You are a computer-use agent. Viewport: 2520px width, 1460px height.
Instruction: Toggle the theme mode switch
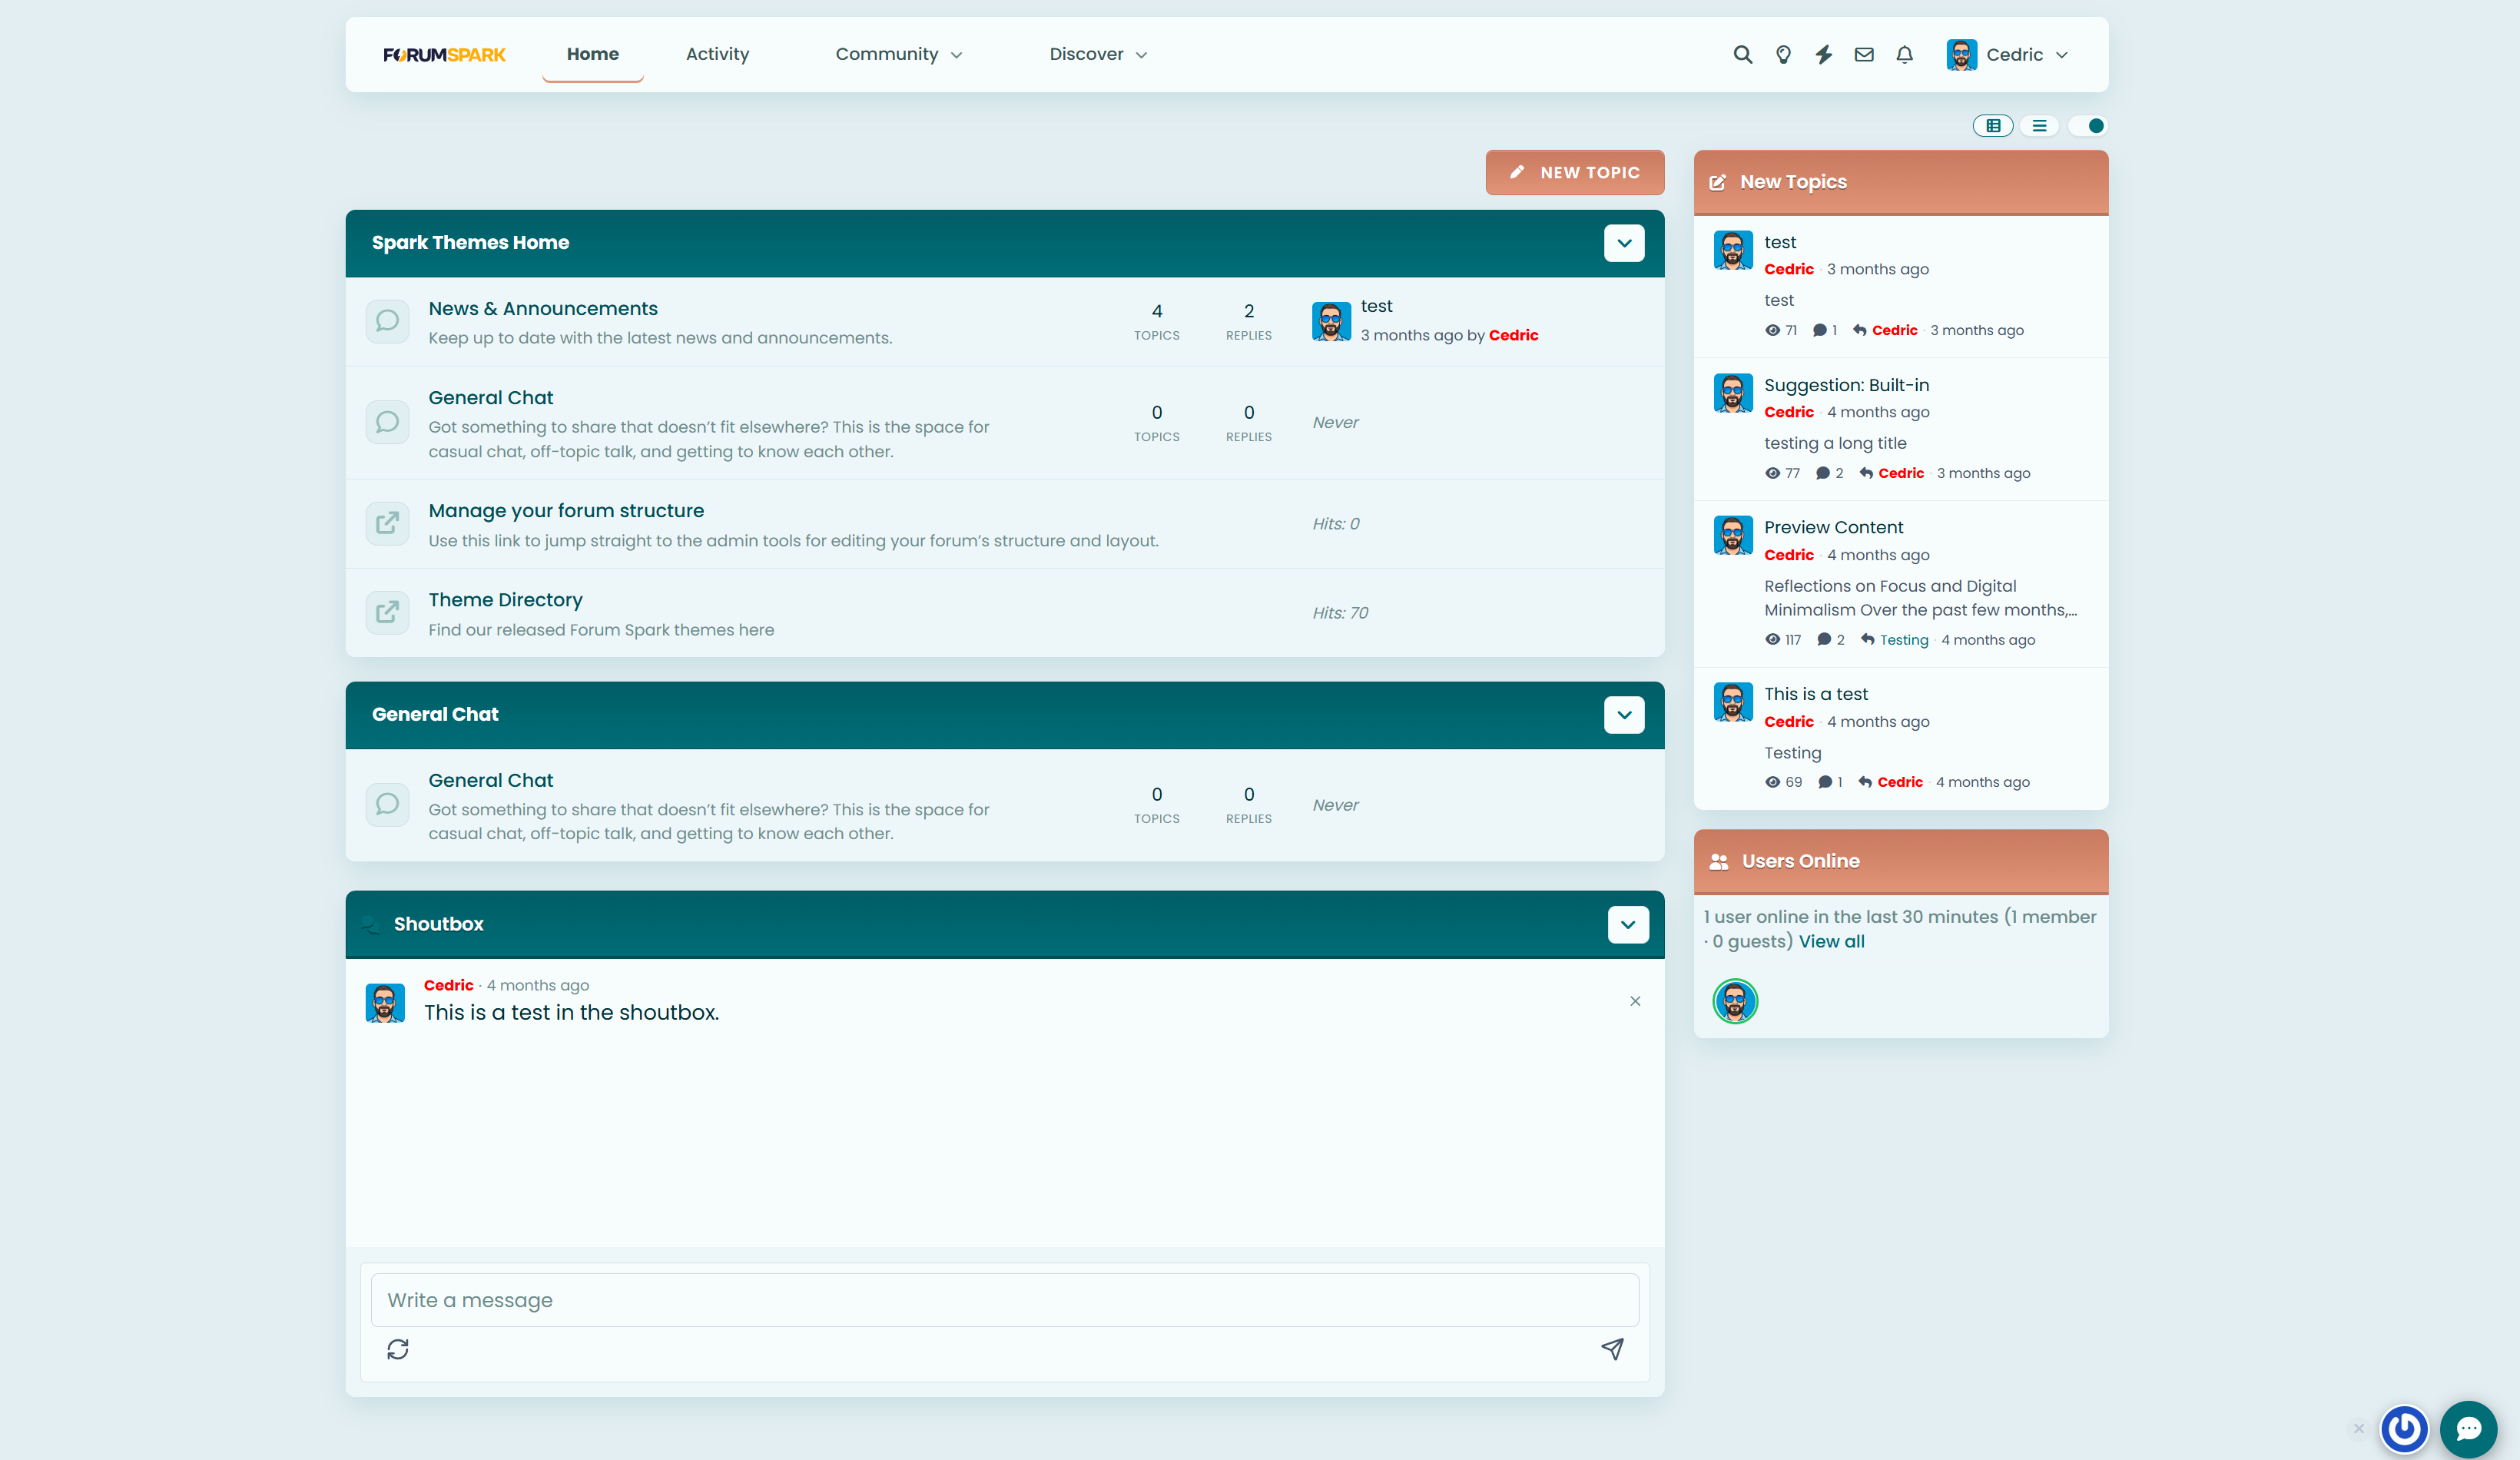click(x=2088, y=125)
